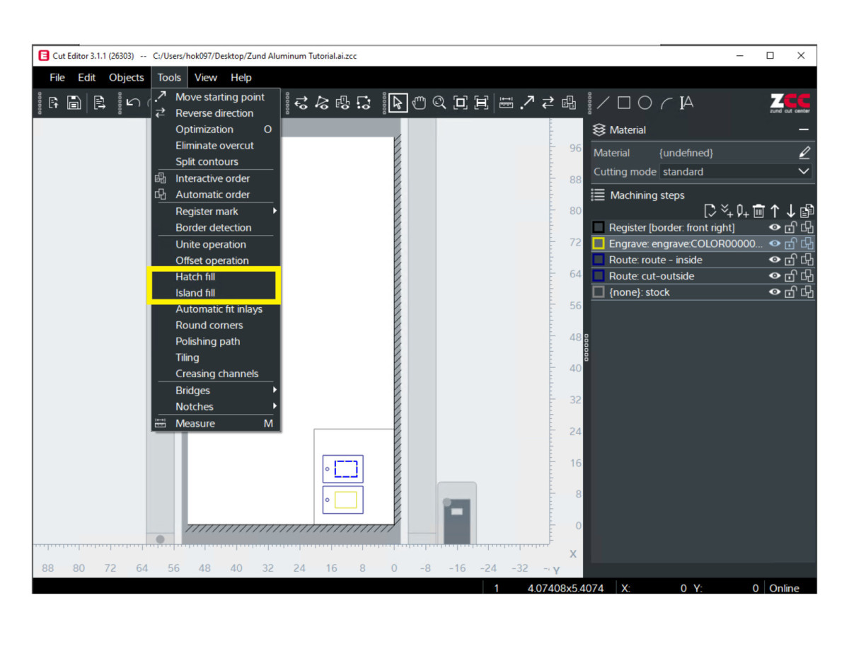Click the export file toolbar icon
The image size is (849, 656).
pos(100,103)
